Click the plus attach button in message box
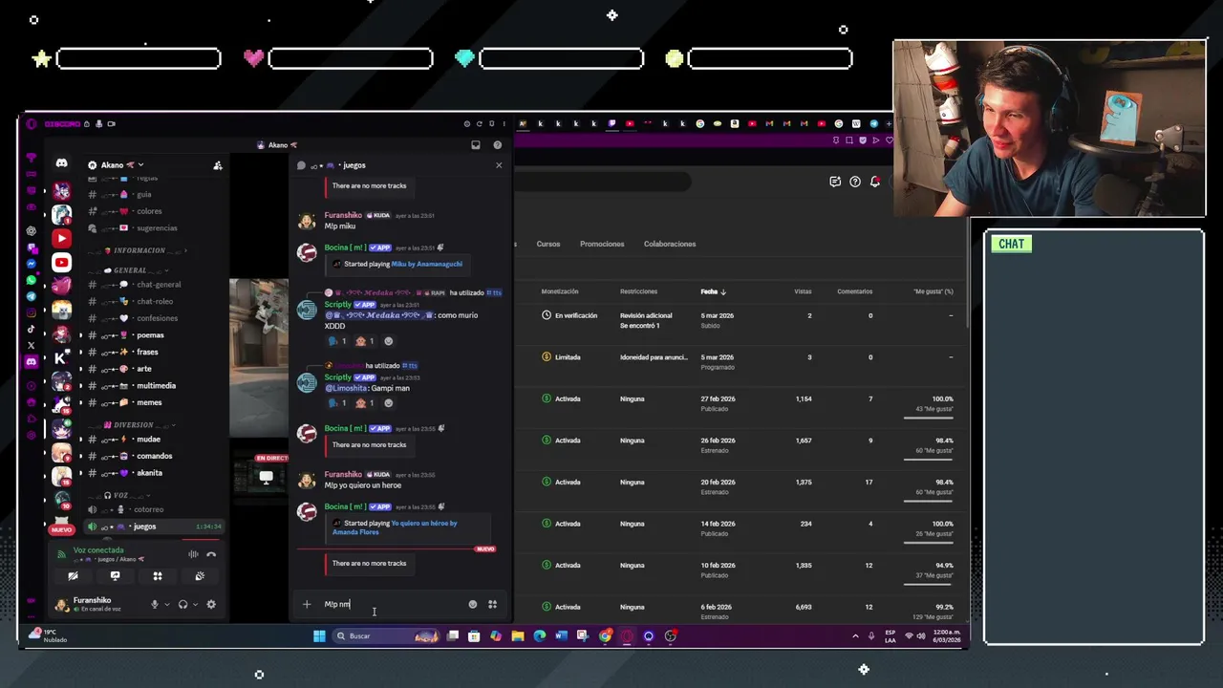 tap(307, 604)
